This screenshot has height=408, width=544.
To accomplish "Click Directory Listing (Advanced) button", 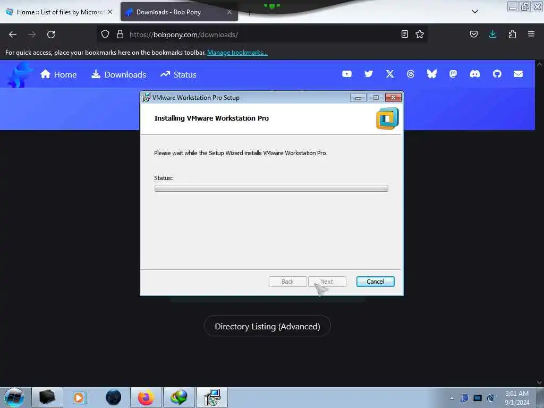I will click(267, 326).
